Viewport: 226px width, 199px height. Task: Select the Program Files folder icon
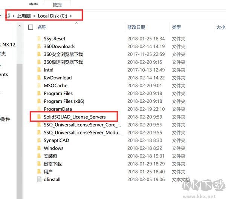(39, 93)
